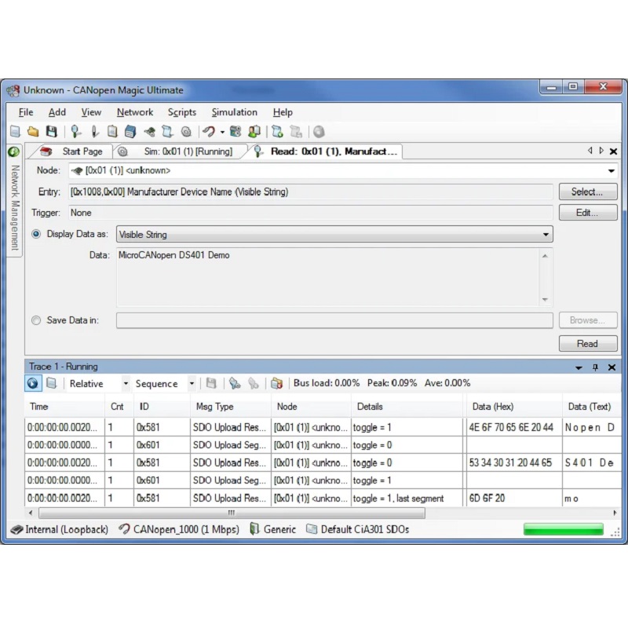Close the Trace 1 panel

612,367
